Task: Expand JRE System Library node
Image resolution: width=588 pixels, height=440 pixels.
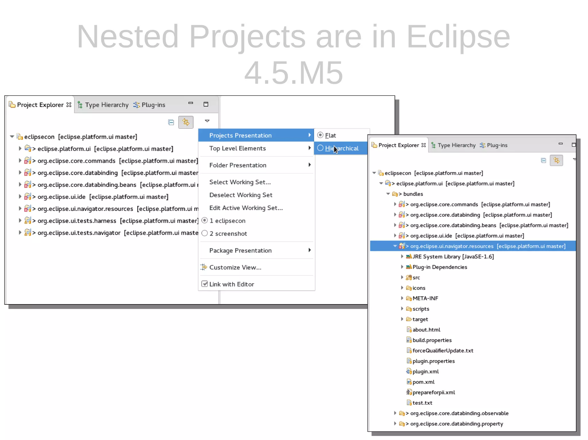Action: coord(402,256)
